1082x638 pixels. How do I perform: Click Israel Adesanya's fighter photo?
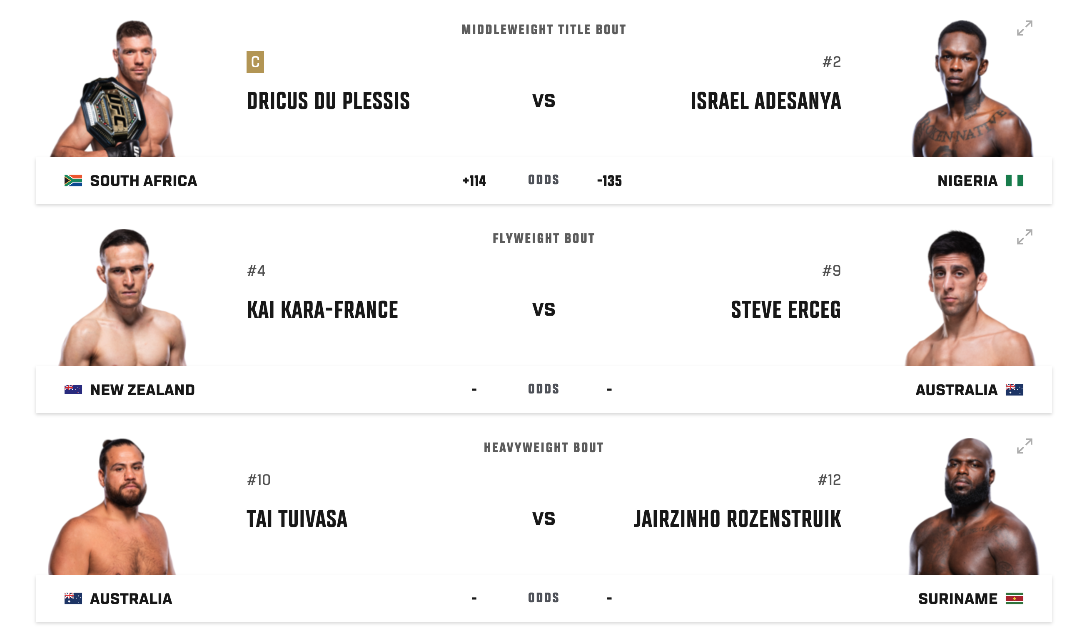coord(972,89)
